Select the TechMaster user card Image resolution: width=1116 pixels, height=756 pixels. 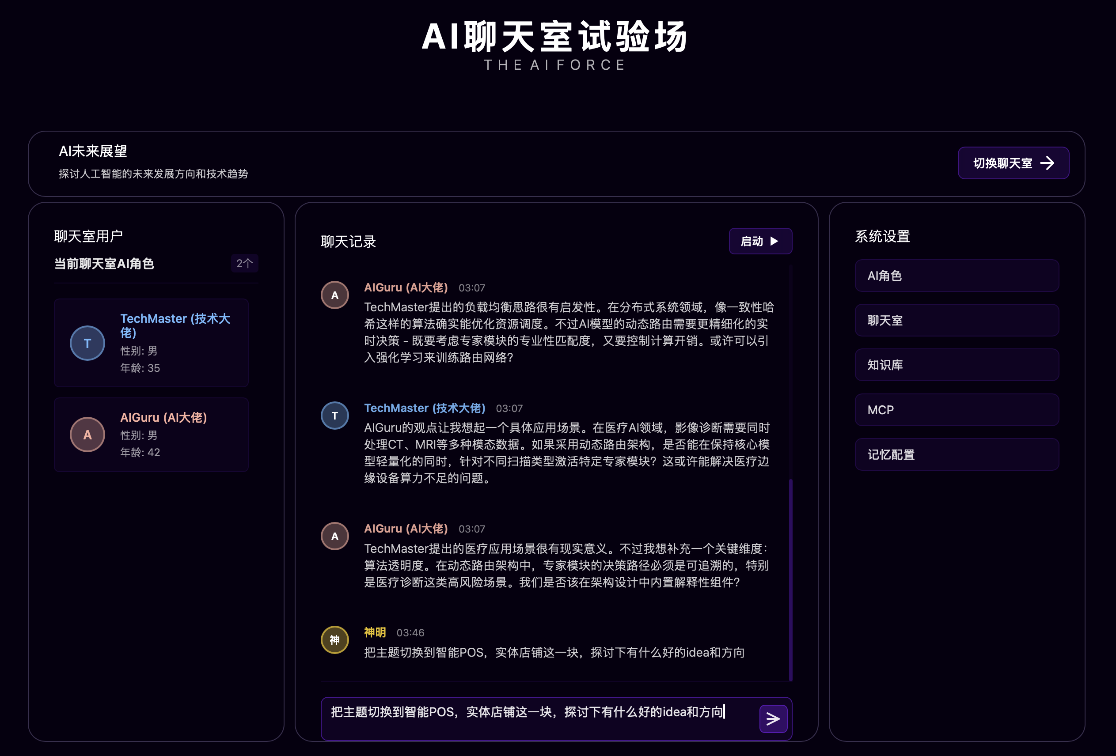[x=151, y=343]
